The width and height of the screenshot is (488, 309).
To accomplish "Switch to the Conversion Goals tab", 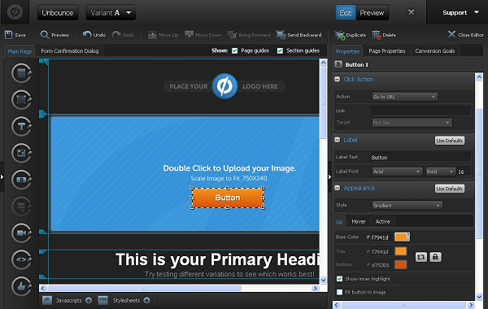I will click(435, 51).
